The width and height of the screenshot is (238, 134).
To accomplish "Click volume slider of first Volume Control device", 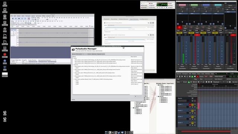I will coord(125,28).
